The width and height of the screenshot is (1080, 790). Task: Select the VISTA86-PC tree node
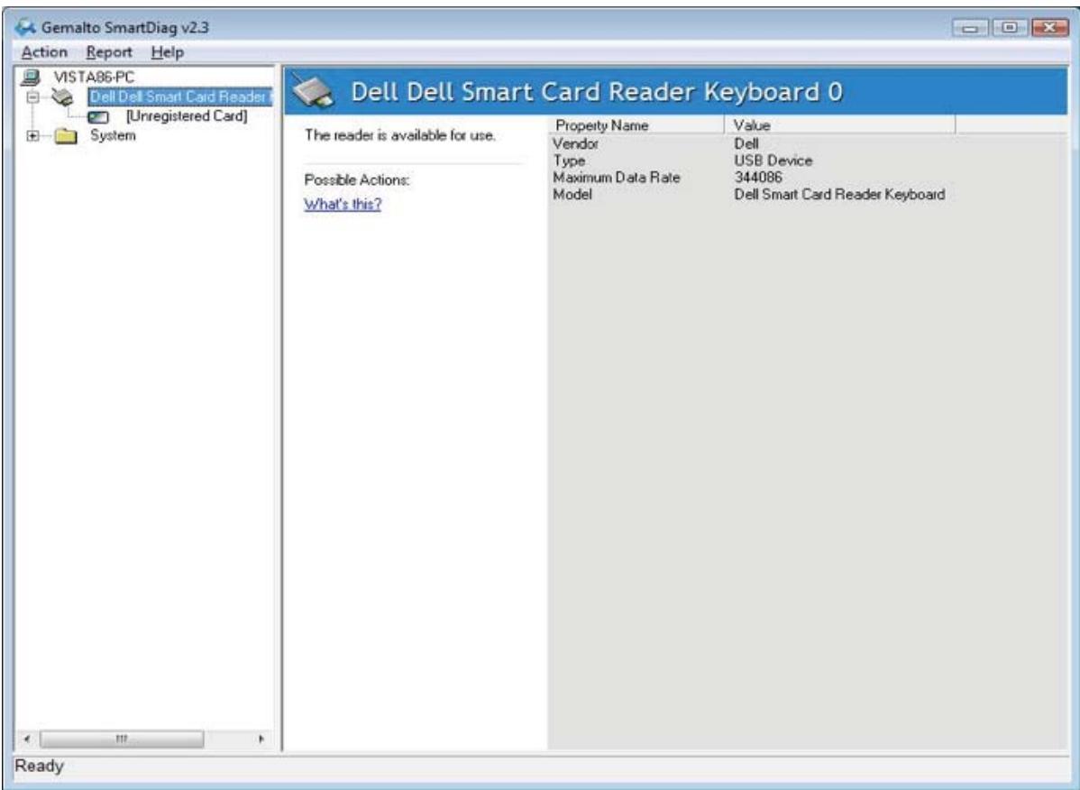click(x=94, y=78)
